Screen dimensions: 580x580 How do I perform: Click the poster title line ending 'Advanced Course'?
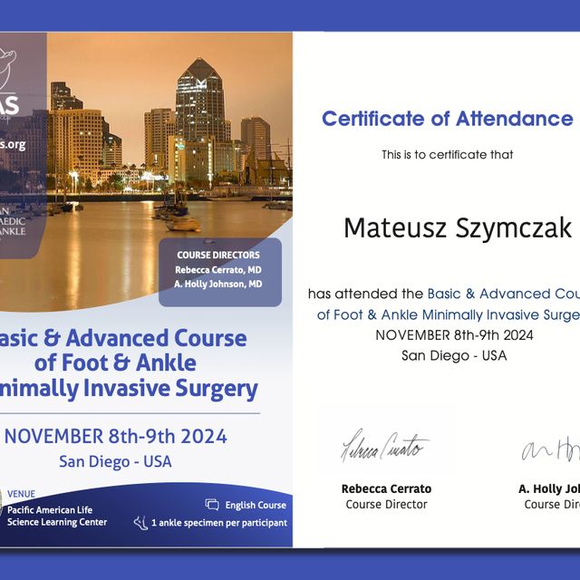(x=123, y=338)
